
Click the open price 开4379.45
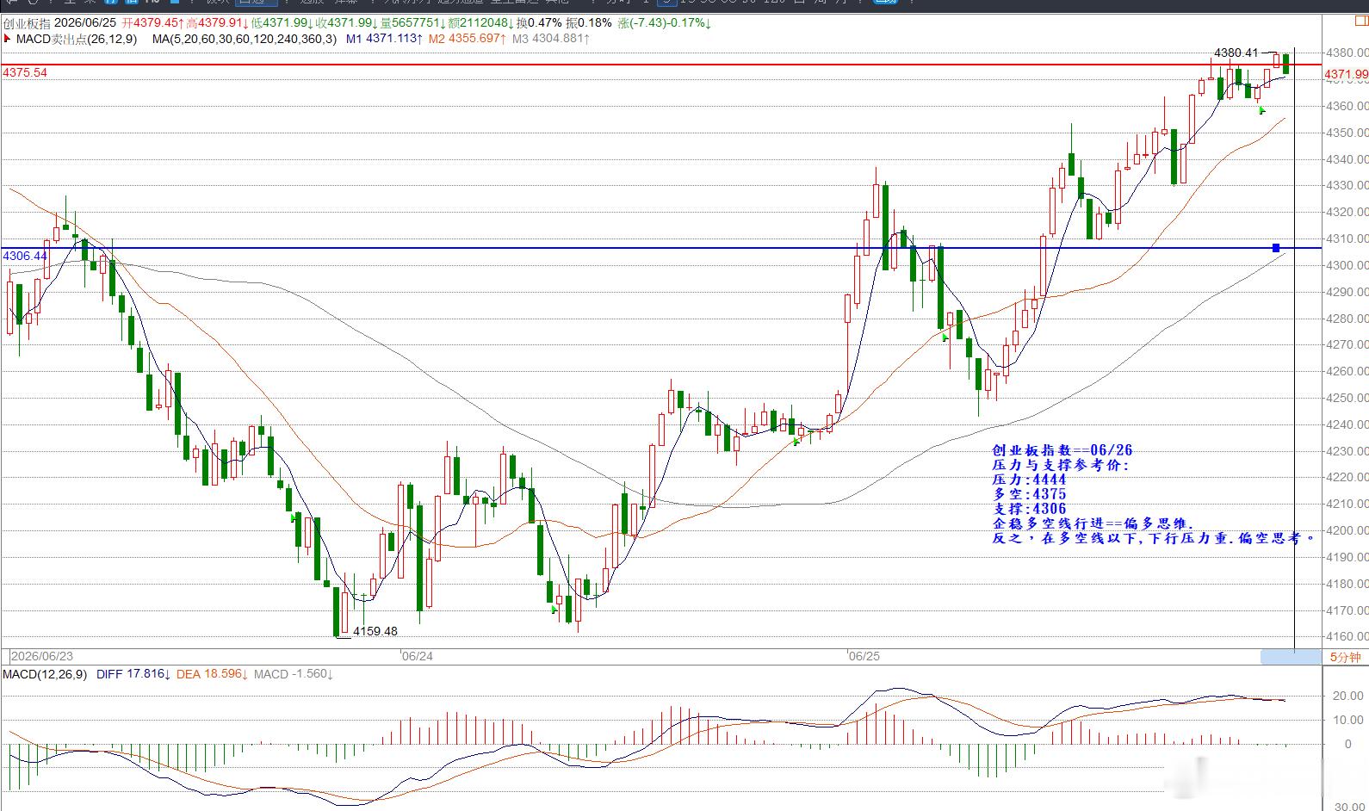click(x=152, y=23)
